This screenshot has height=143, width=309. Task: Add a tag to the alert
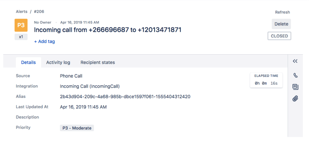click(45, 41)
